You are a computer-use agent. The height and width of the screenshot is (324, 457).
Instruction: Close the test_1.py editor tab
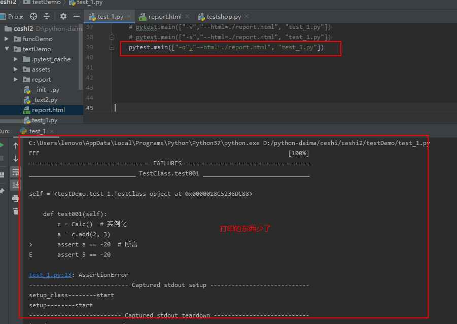[x=129, y=16]
